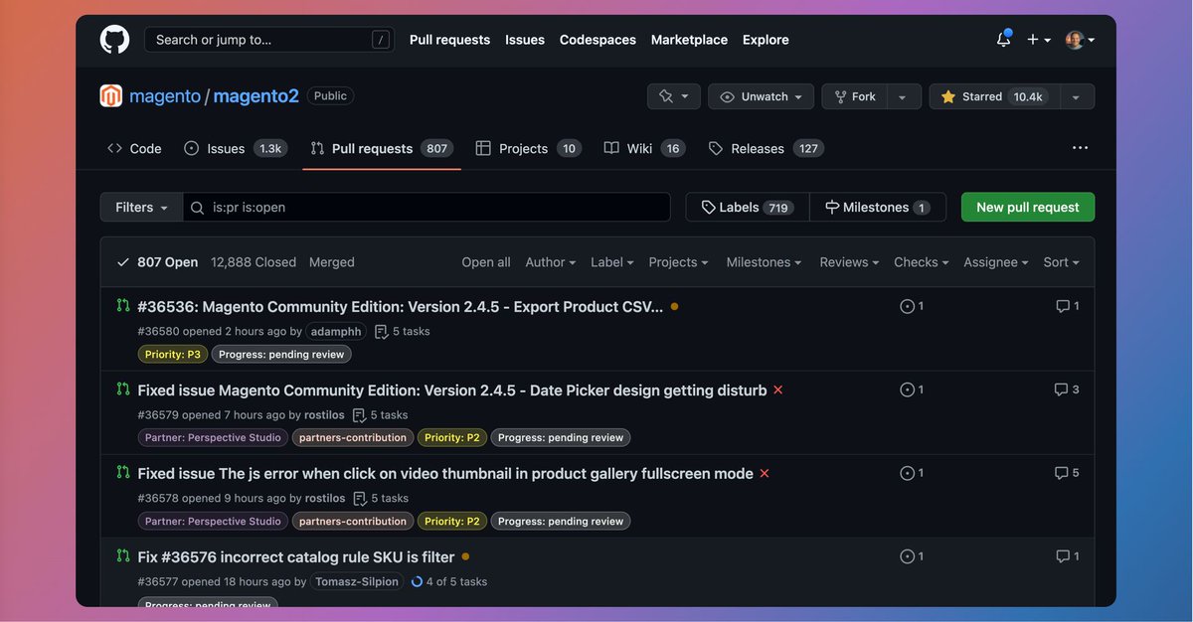Viewport: 1193px width, 622px height.
Task: Click Priority: P2 label on PR #36579
Action: pos(452,437)
